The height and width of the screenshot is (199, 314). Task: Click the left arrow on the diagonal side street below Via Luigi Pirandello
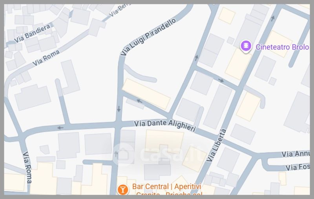click(x=140, y=101)
